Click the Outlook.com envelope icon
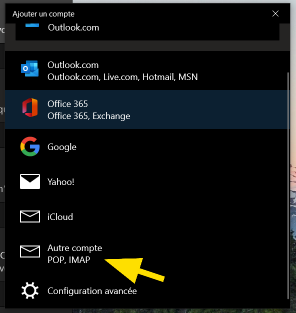 [x=29, y=68]
